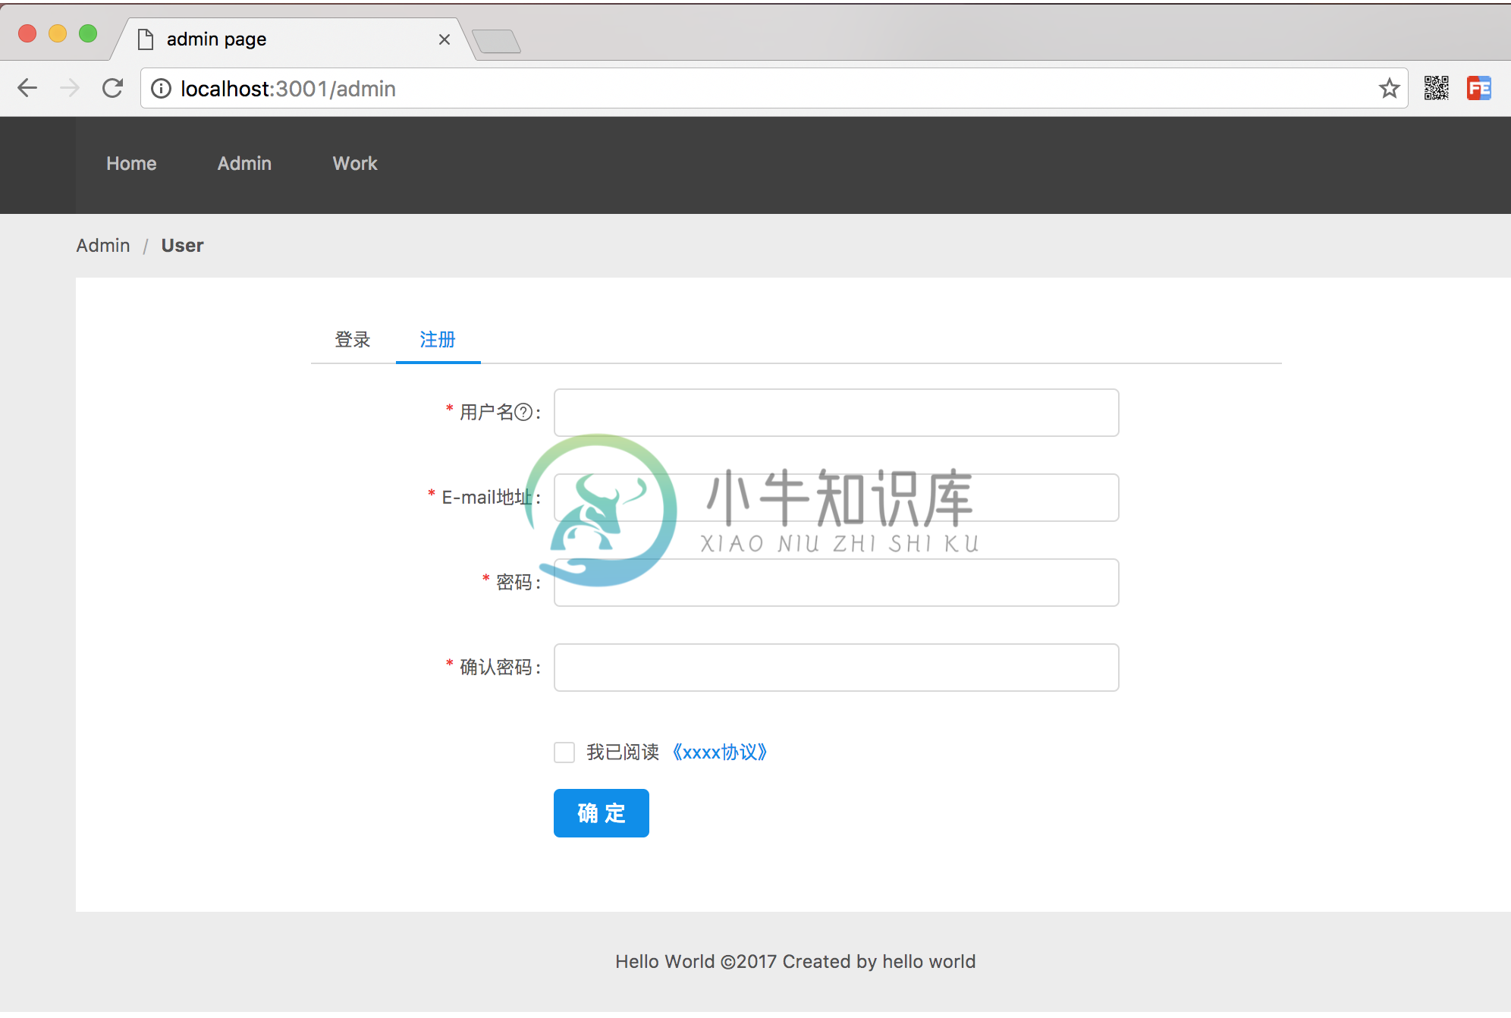Click the 确认密码 confirm password field
Screen dimensions: 1511x1018
[x=835, y=668]
